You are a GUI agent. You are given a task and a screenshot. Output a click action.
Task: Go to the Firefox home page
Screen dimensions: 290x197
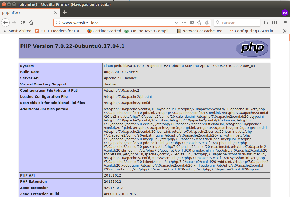pos(31,23)
